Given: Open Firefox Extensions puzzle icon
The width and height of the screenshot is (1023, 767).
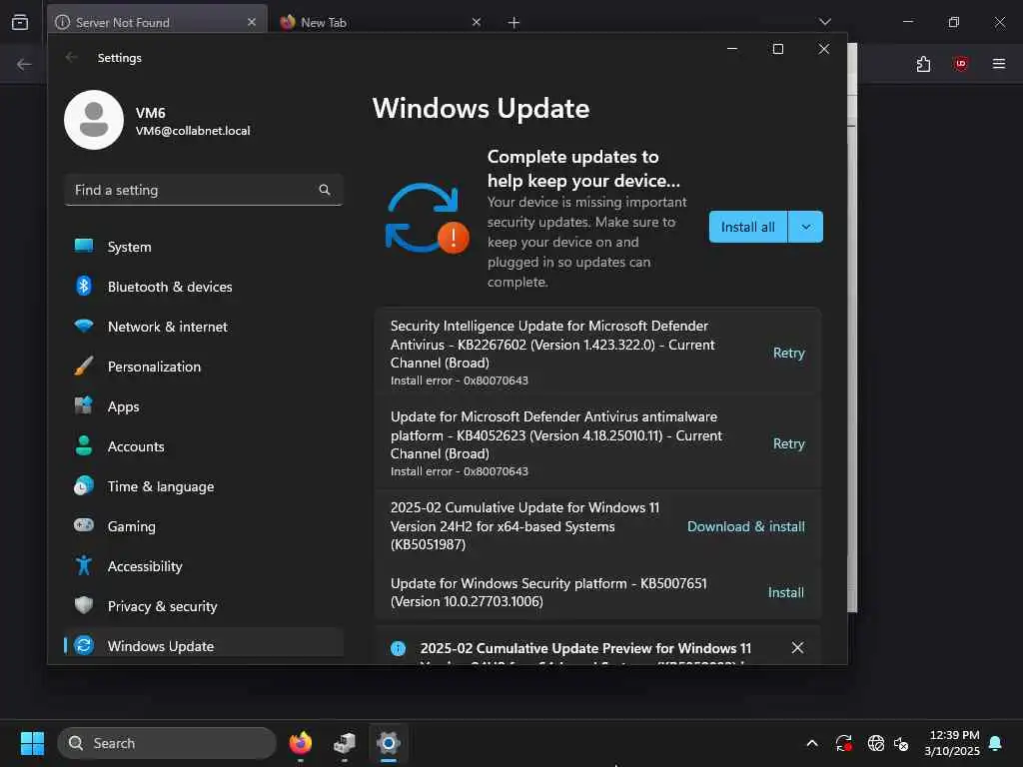Looking at the screenshot, I should coord(923,64).
